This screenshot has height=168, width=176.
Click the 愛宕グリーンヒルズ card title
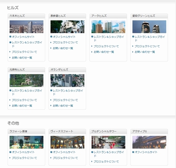pyautogui.click(x=143, y=16)
